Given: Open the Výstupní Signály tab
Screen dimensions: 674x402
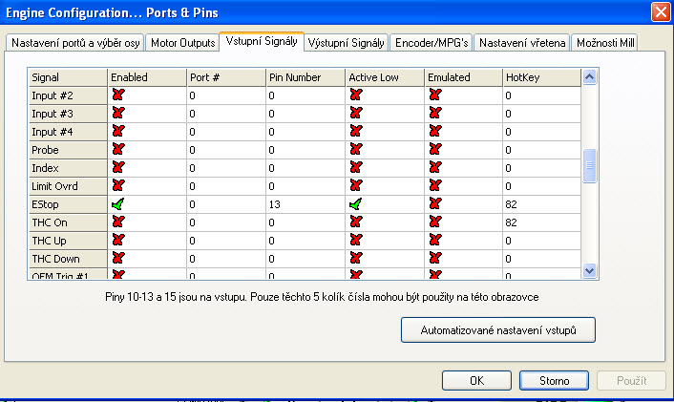Looking at the screenshot, I should (348, 43).
